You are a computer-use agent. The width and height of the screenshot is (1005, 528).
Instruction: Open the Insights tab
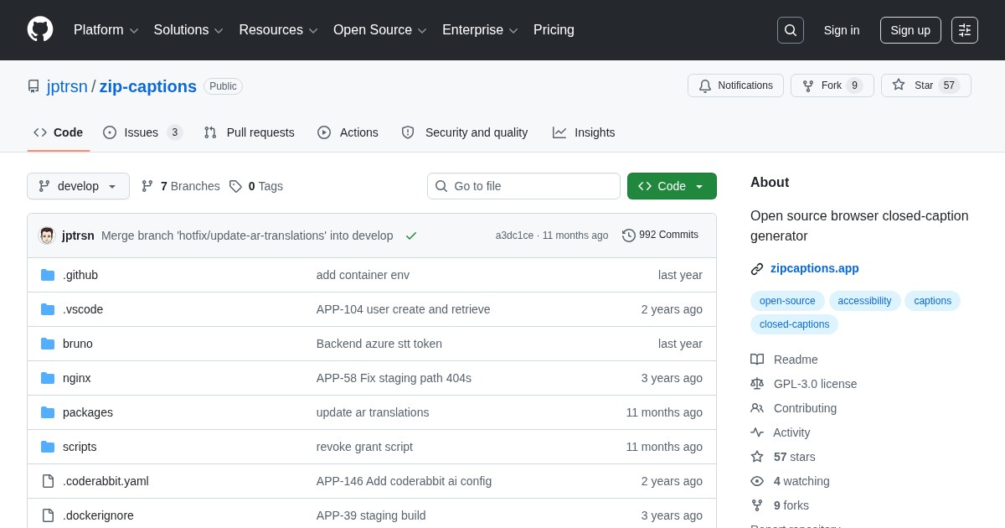pos(584,132)
